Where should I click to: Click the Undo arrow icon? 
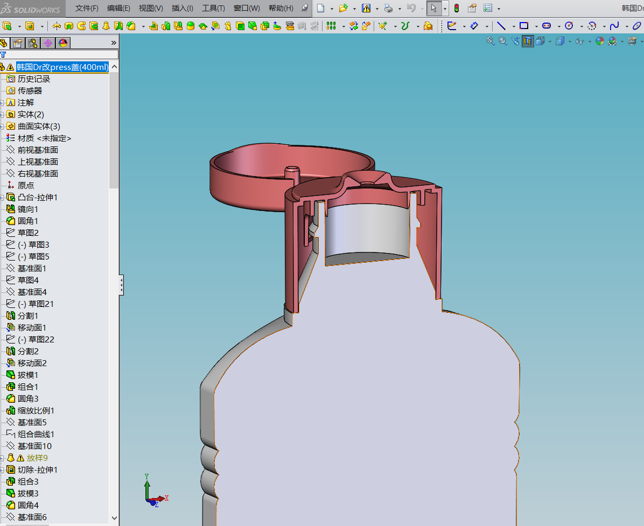coord(411,8)
